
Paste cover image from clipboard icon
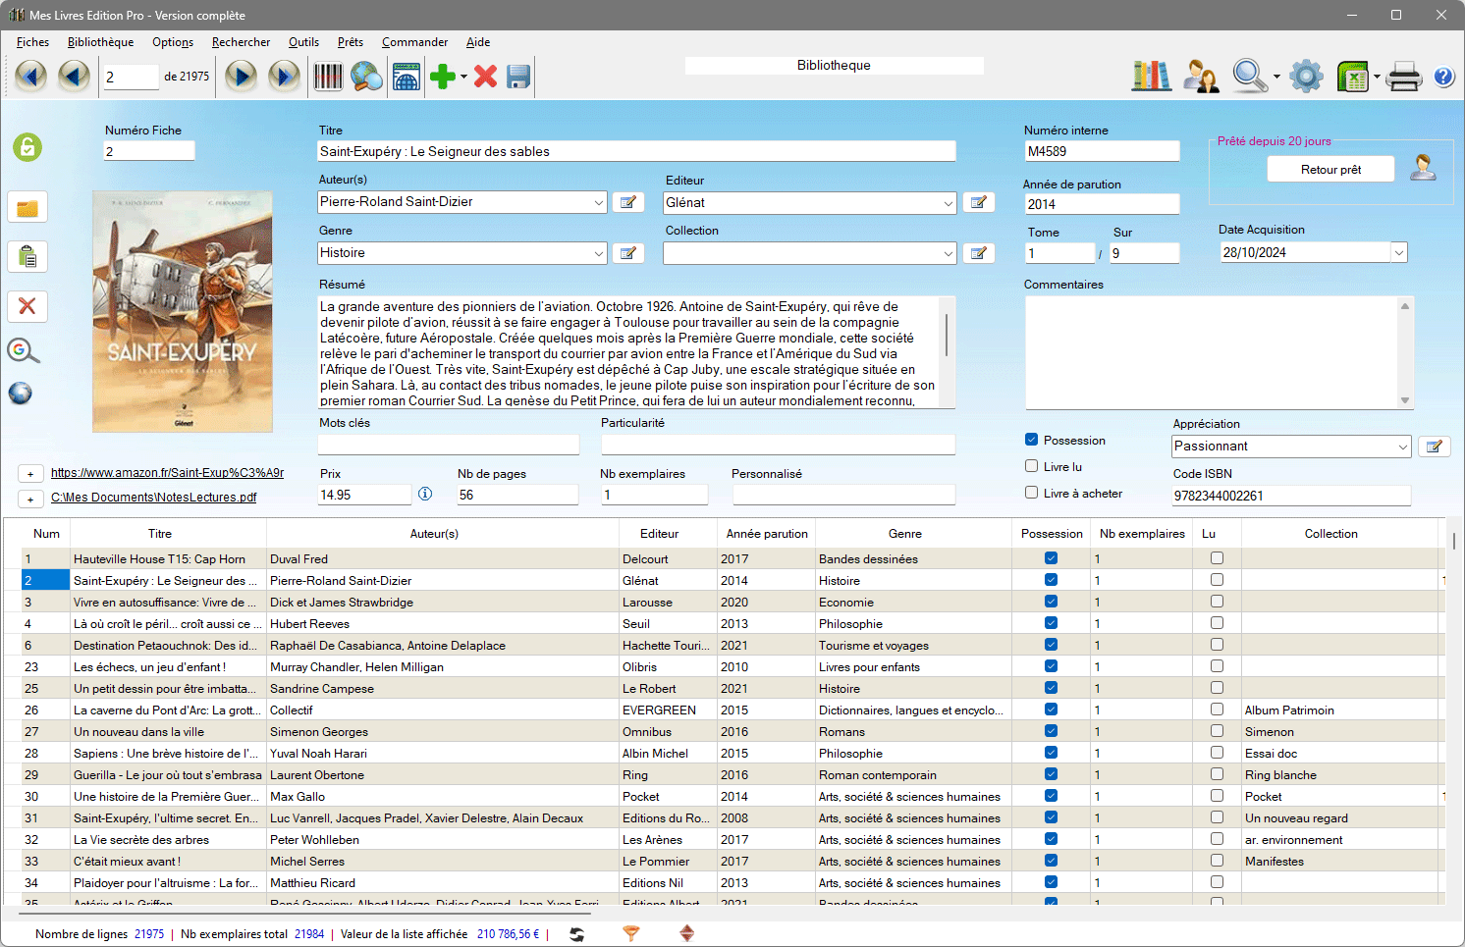(27, 257)
